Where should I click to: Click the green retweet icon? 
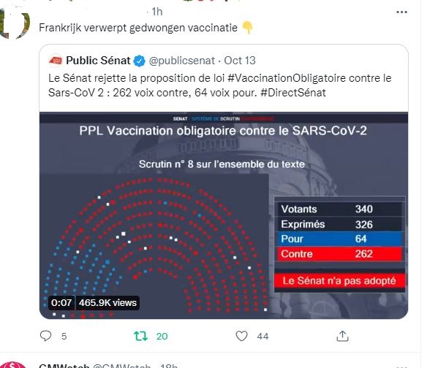click(140, 336)
